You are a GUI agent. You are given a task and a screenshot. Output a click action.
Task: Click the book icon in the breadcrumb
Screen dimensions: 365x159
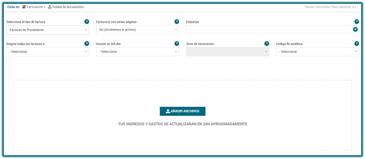pos(24,7)
